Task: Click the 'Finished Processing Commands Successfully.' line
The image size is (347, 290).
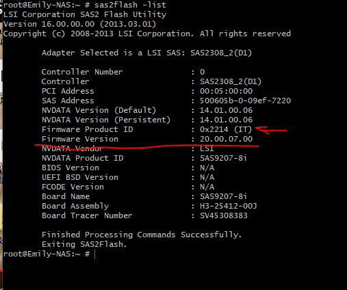Action: point(142,235)
